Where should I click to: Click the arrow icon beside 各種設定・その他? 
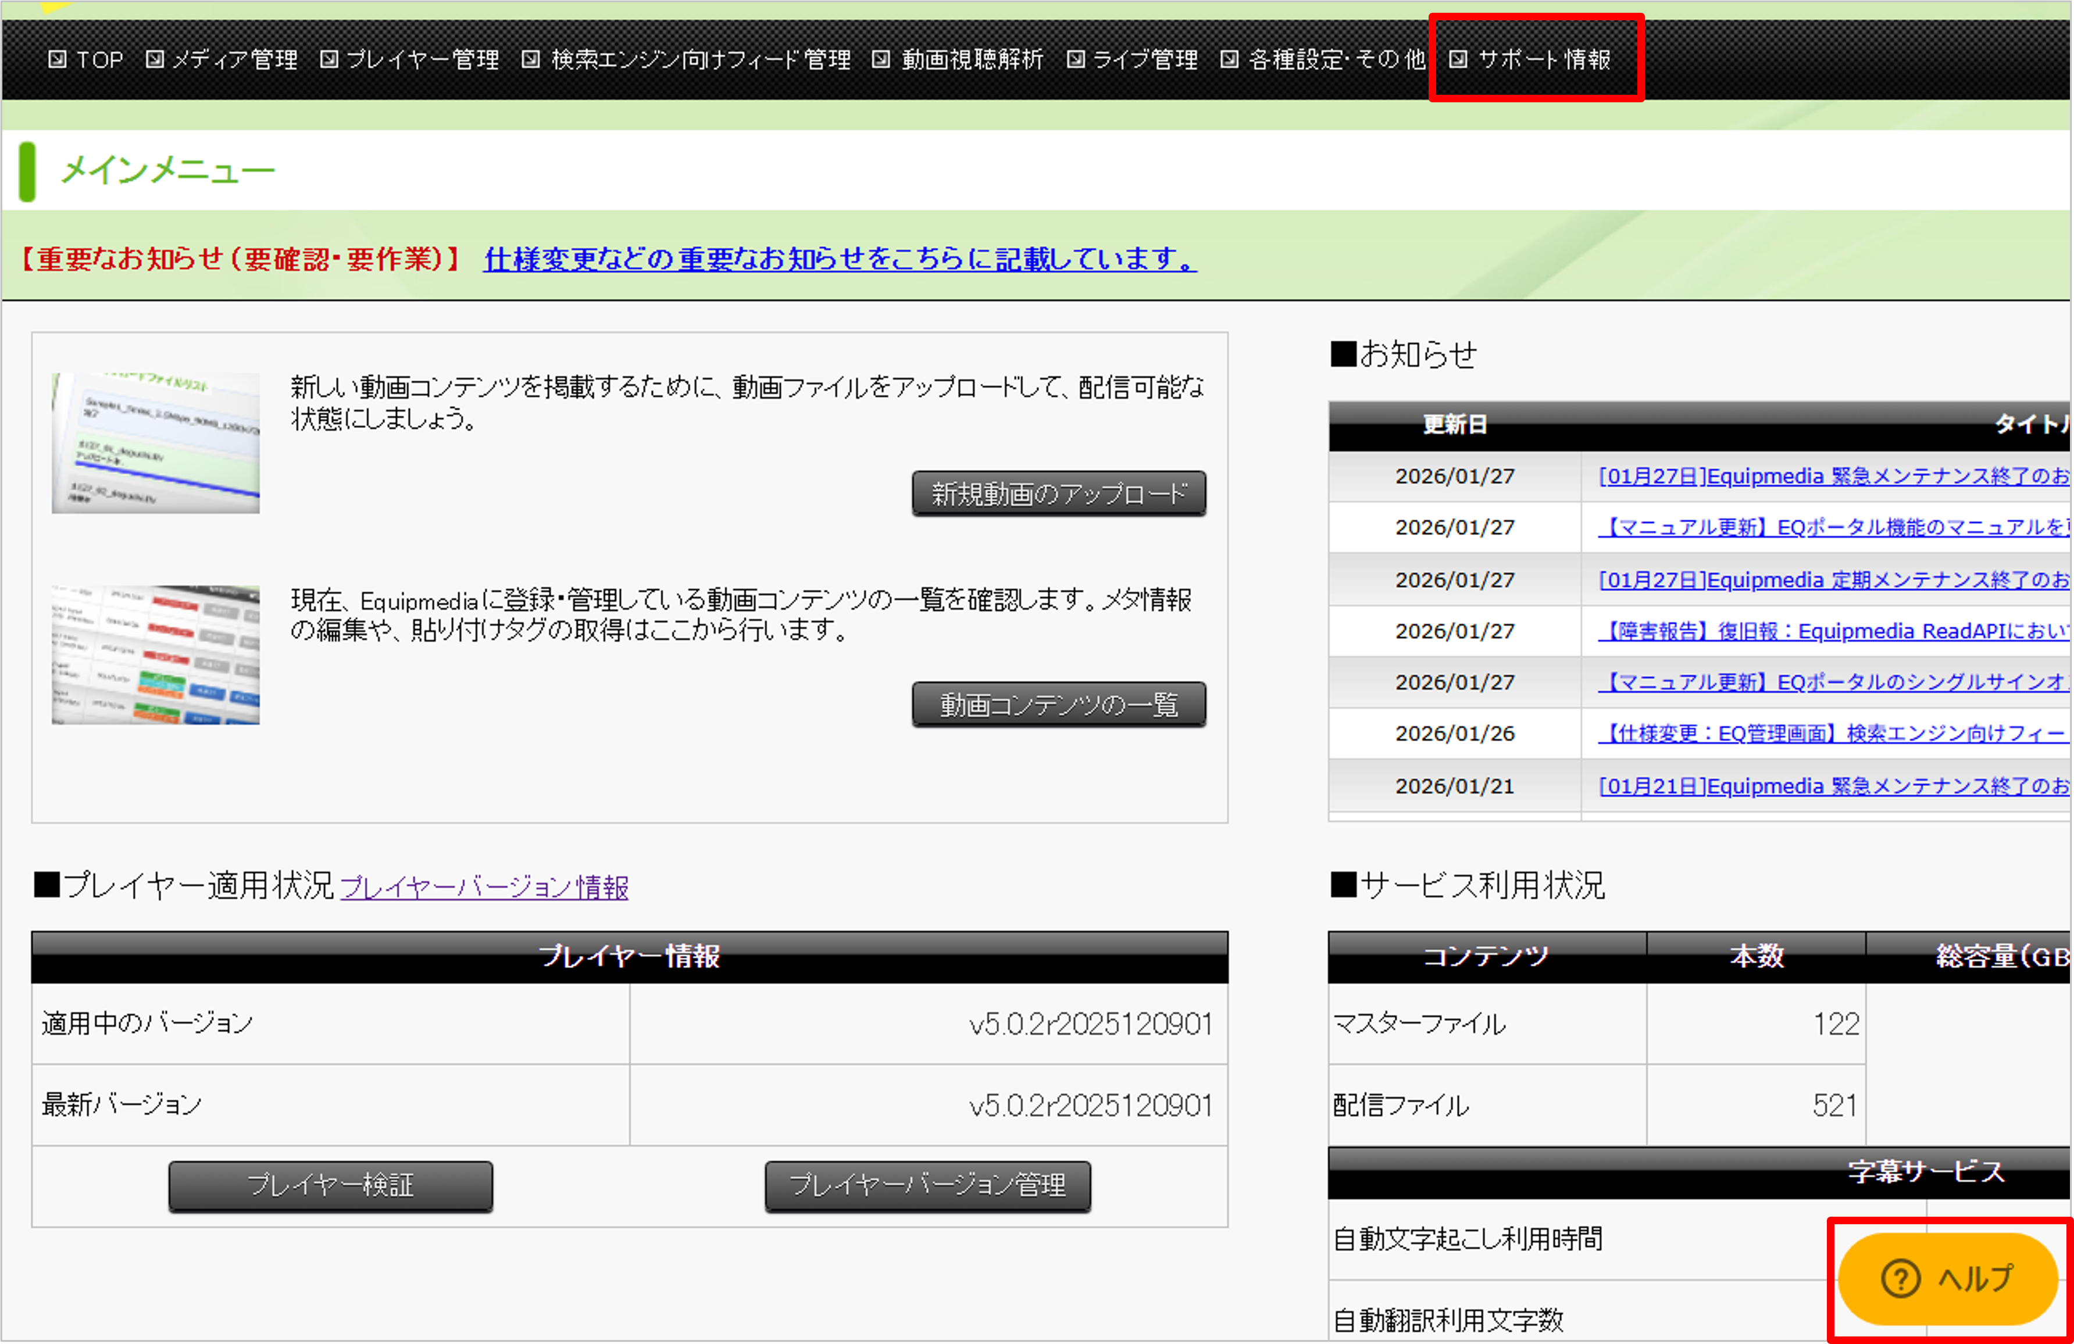pyautogui.click(x=1230, y=59)
